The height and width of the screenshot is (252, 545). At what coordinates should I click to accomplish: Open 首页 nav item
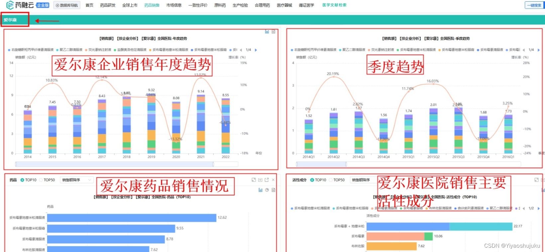pos(89,5)
